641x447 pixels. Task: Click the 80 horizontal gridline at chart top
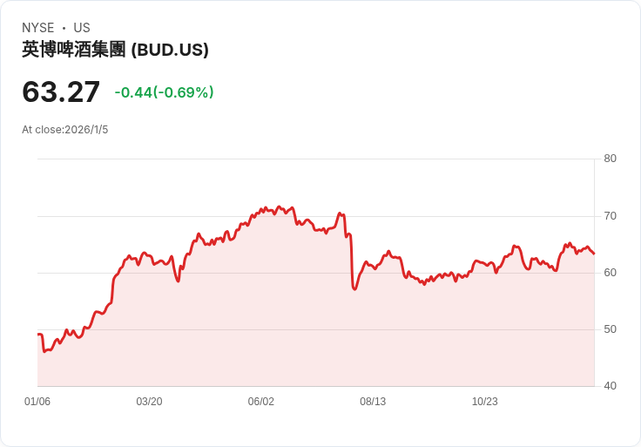(315, 159)
